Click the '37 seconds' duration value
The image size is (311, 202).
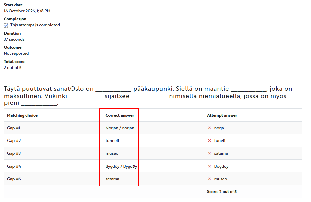[x=14, y=39]
